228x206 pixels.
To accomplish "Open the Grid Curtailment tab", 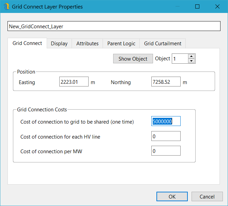I will point(163,44).
